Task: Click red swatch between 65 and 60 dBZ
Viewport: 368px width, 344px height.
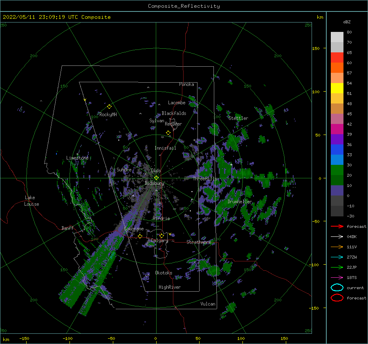Action: [337, 57]
